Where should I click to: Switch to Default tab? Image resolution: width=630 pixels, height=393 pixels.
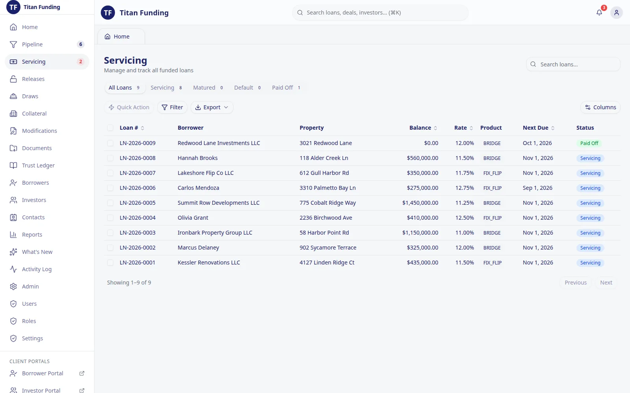coord(248,88)
